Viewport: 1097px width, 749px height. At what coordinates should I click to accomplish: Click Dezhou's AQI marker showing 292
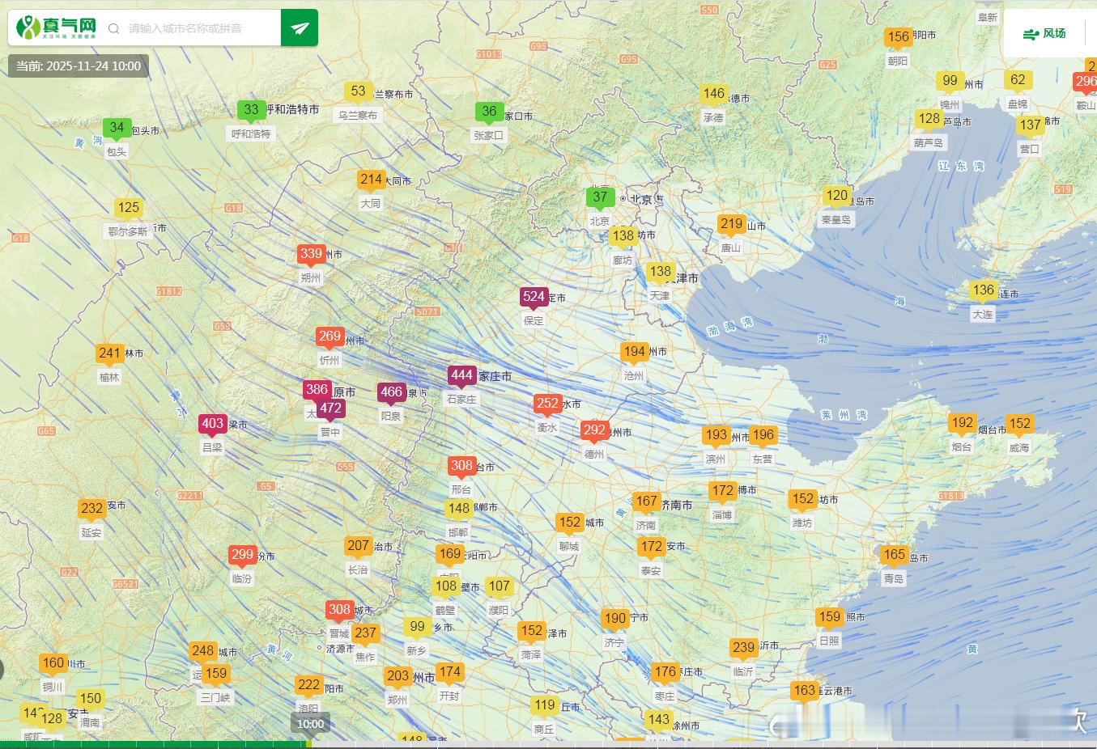pos(594,432)
